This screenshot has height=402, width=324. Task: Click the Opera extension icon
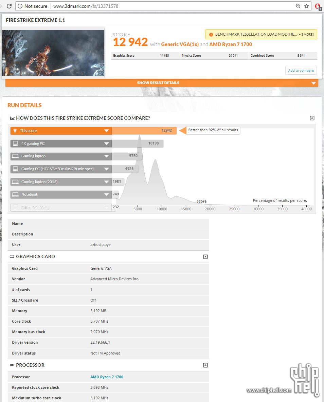point(318,6)
